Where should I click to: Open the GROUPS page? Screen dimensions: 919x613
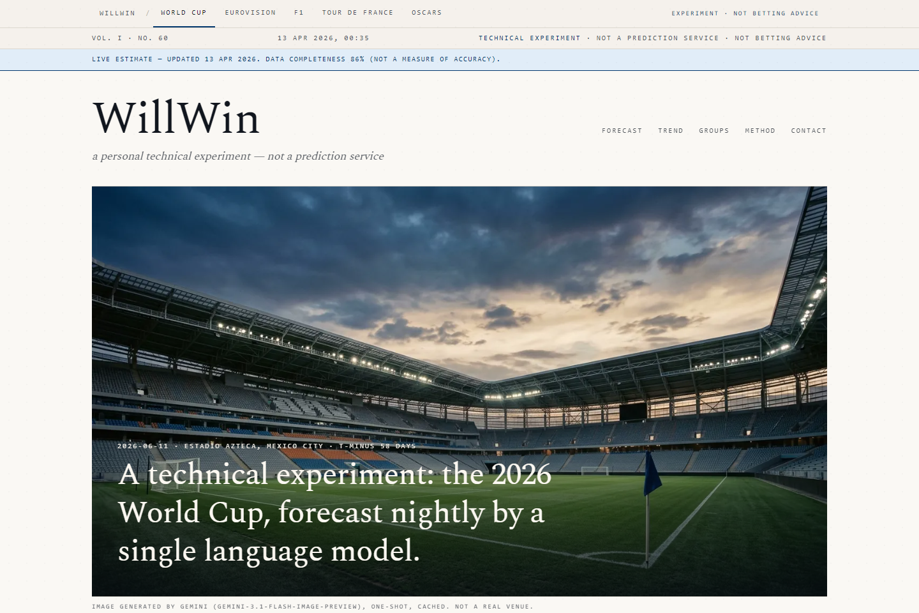[714, 131]
